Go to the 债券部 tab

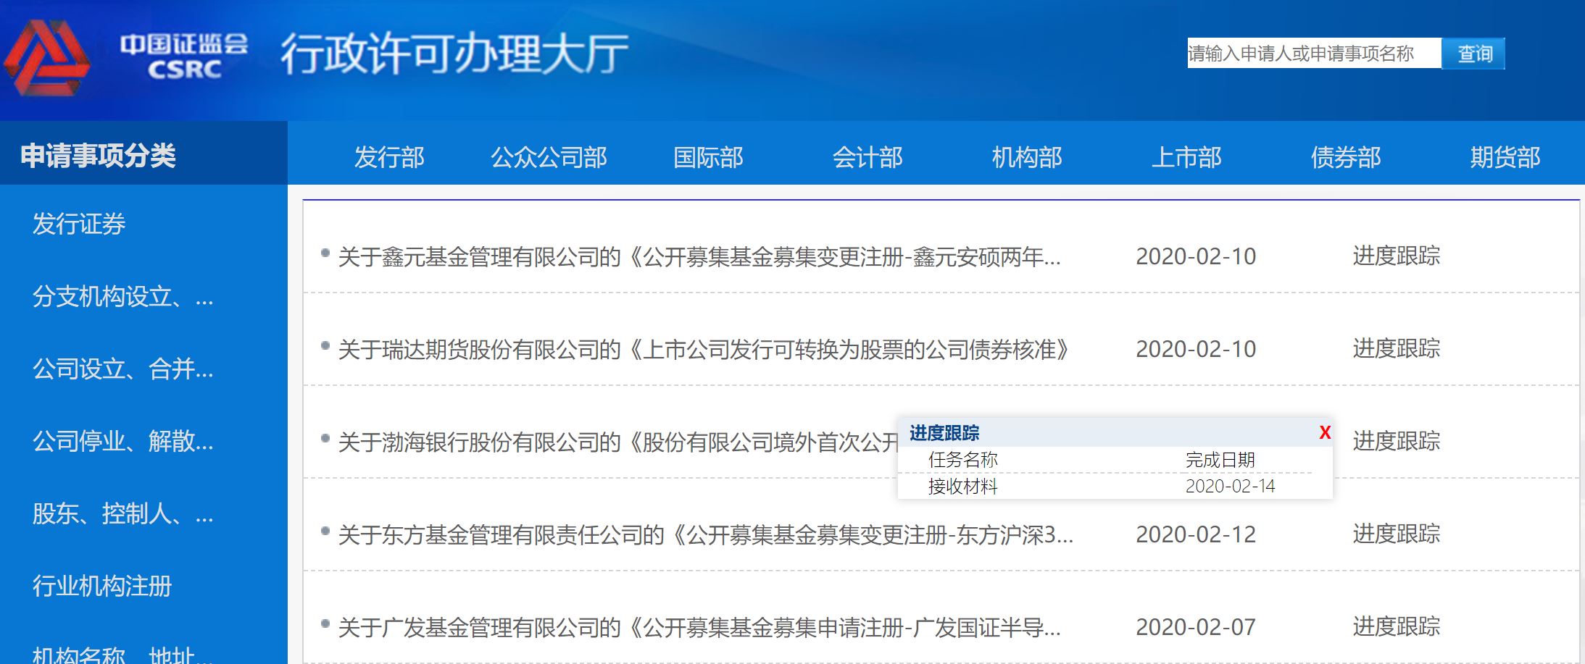1346,157
